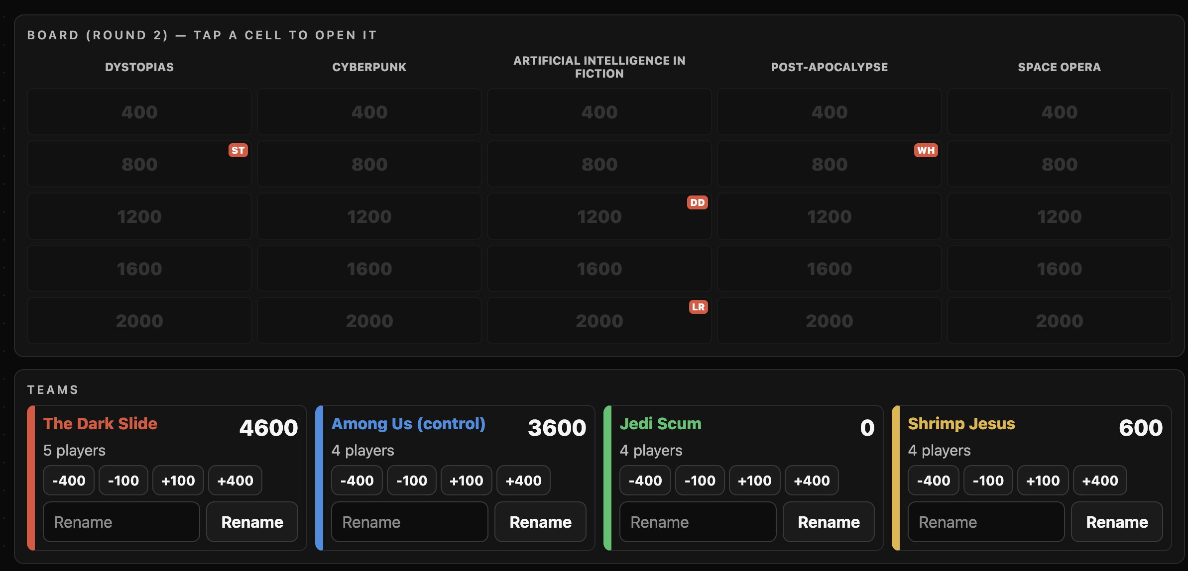The width and height of the screenshot is (1188, 571).
Task: Subtract 100 from Jedi Scum
Action: [700, 480]
